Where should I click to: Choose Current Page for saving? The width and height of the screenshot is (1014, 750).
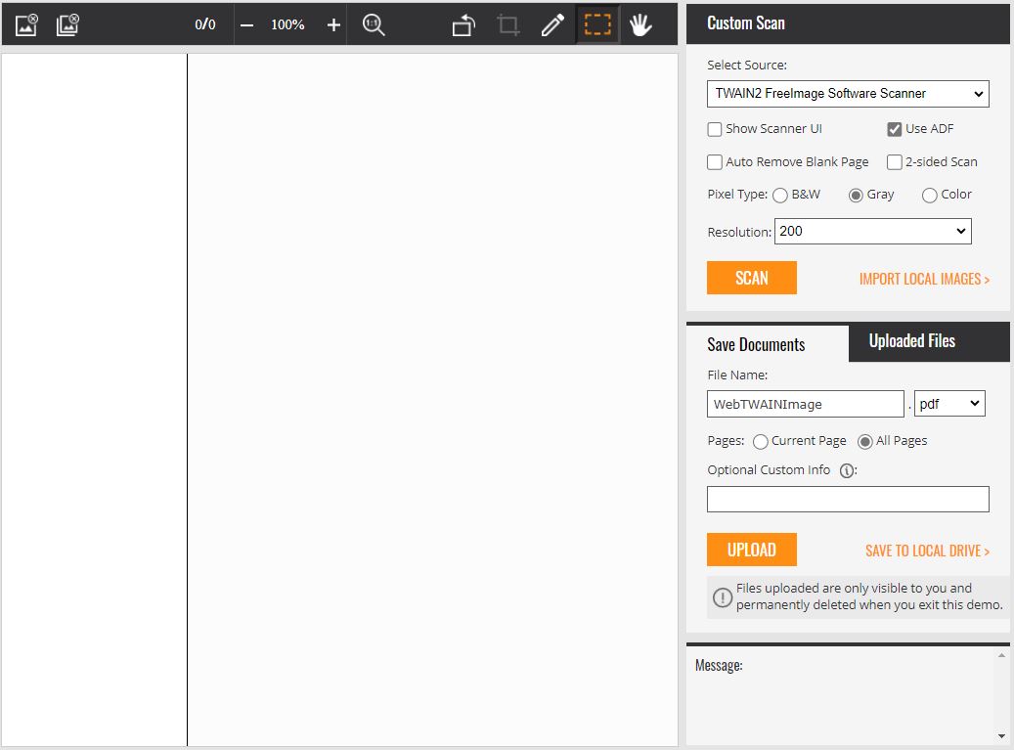tap(760, 441)
